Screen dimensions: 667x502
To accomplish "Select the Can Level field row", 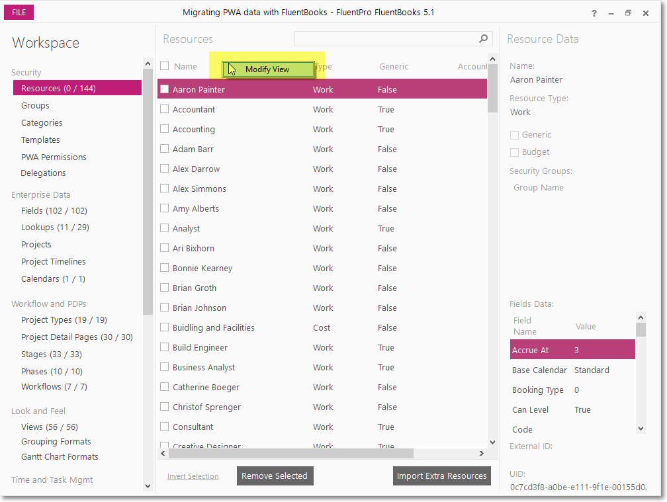I will [x=572, y=410].
